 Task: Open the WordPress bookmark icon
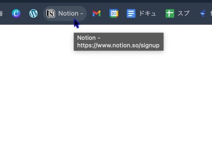33,13
